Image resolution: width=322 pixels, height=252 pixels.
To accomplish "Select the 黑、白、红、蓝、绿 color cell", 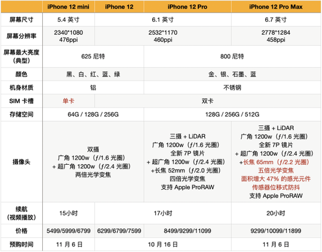I will click(93, 74).
